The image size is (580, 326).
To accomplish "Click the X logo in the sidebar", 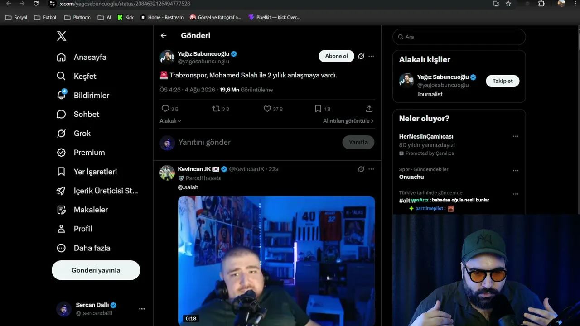I will [62, 36].
